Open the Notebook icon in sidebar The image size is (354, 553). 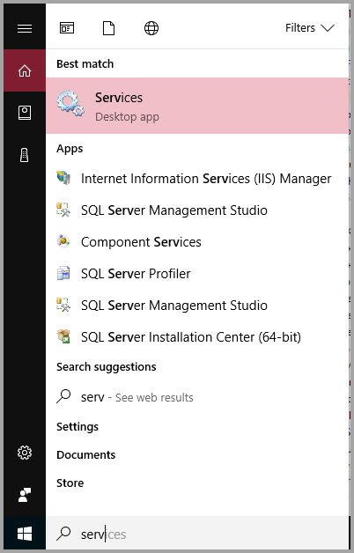[25, 113]
